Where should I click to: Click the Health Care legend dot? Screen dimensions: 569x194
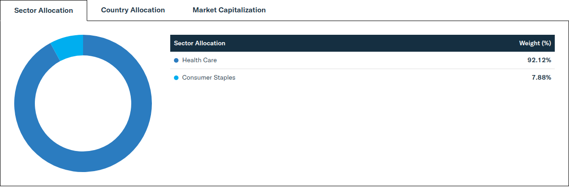(176, 60)
